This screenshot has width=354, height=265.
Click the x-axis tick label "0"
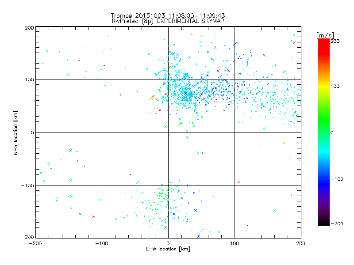pyautogui.click(x=168, y=243)
